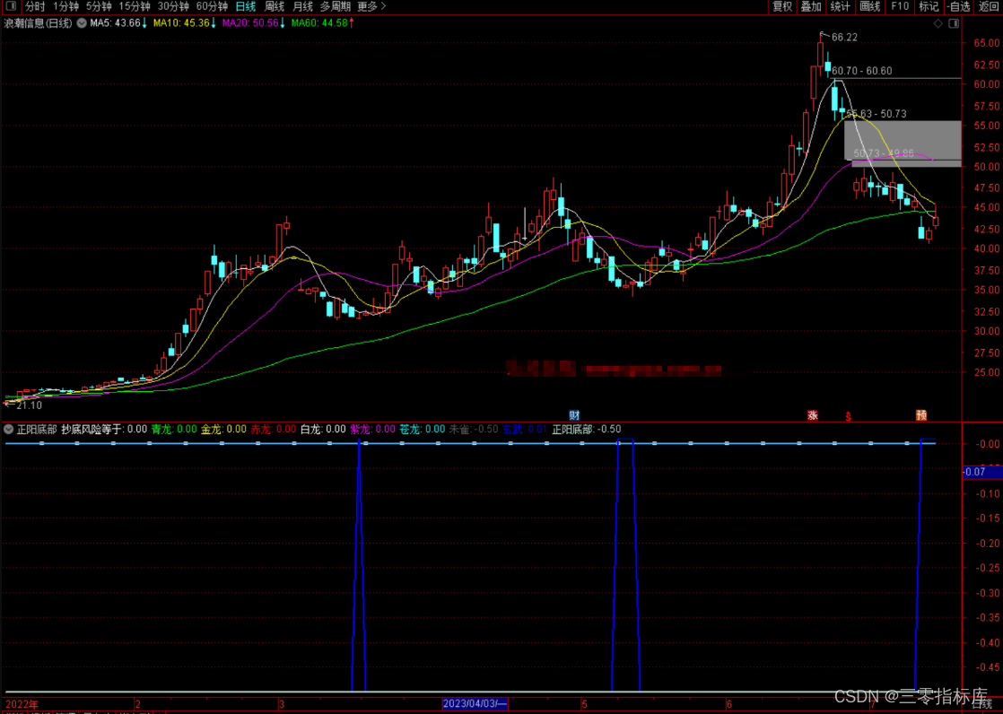Image resolution: width=1003 pixels, height=714 pixels.
Task: Click the 涨 event marker
Action: pyautogui.click(x=813, y=415)
